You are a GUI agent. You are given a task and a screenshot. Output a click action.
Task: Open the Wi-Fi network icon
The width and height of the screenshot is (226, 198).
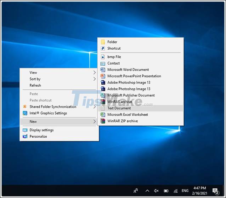(176, 191)
